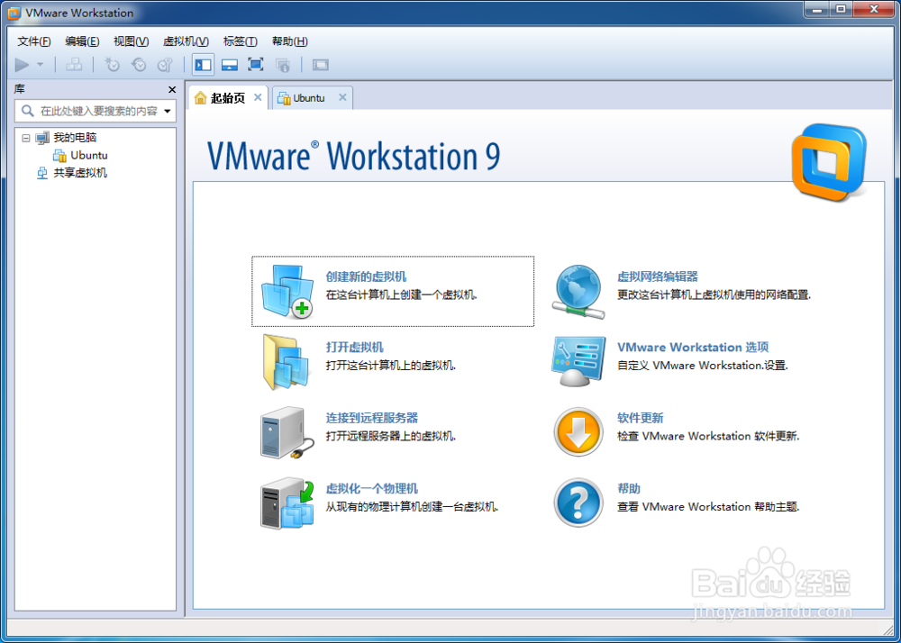Click the Unity mode toolbar icon
The width and height of the screenshot is (901, 643).
[283, 65]
